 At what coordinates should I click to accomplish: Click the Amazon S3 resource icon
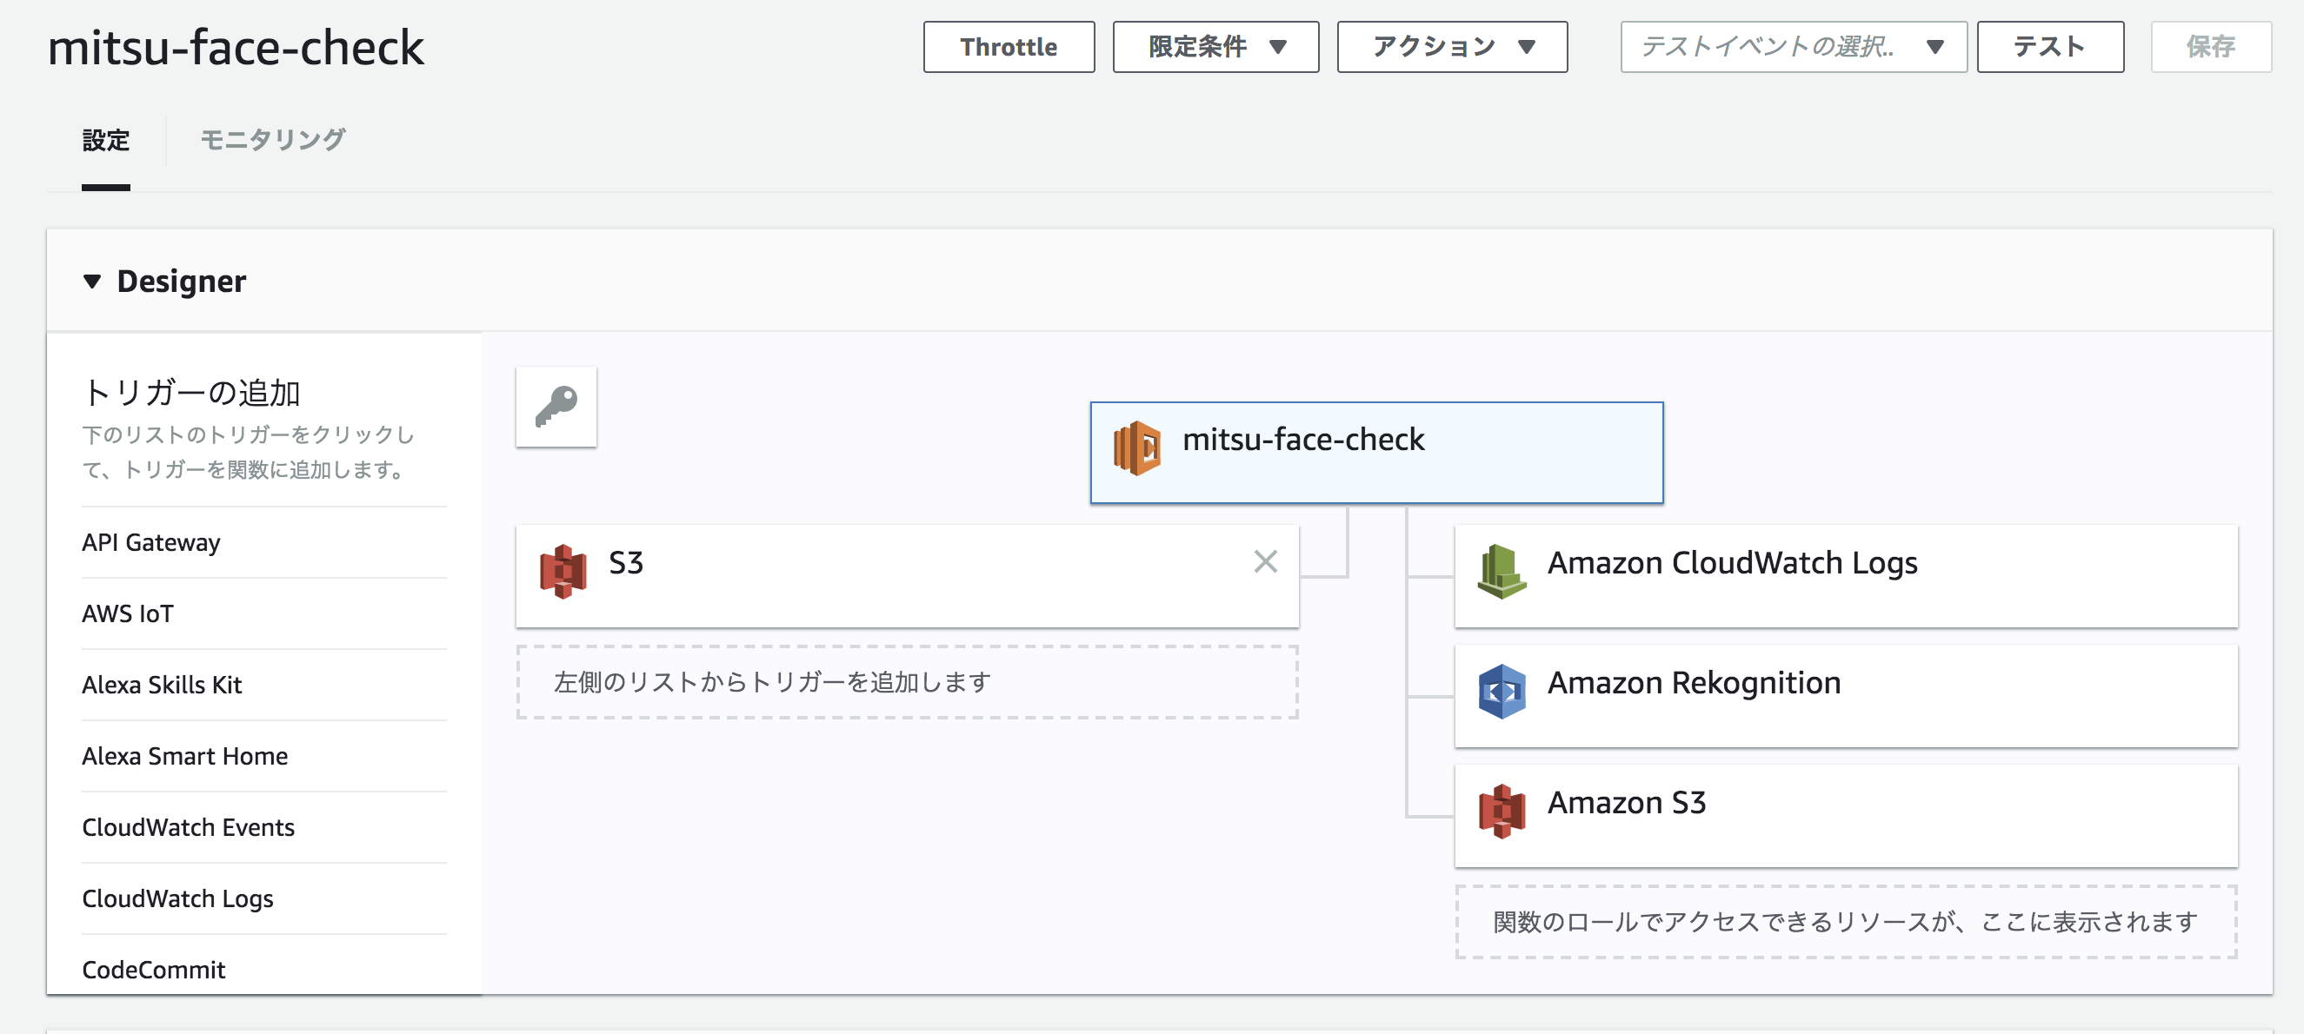pos(1501,811)
